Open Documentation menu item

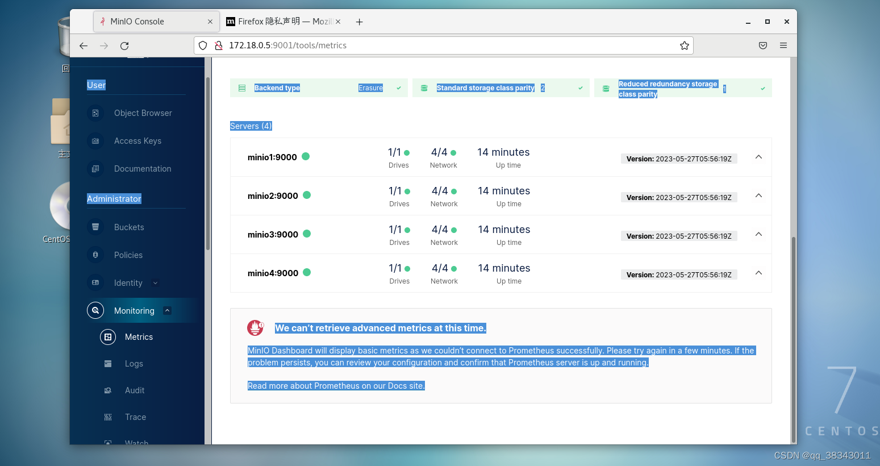(x=143, y=169)
